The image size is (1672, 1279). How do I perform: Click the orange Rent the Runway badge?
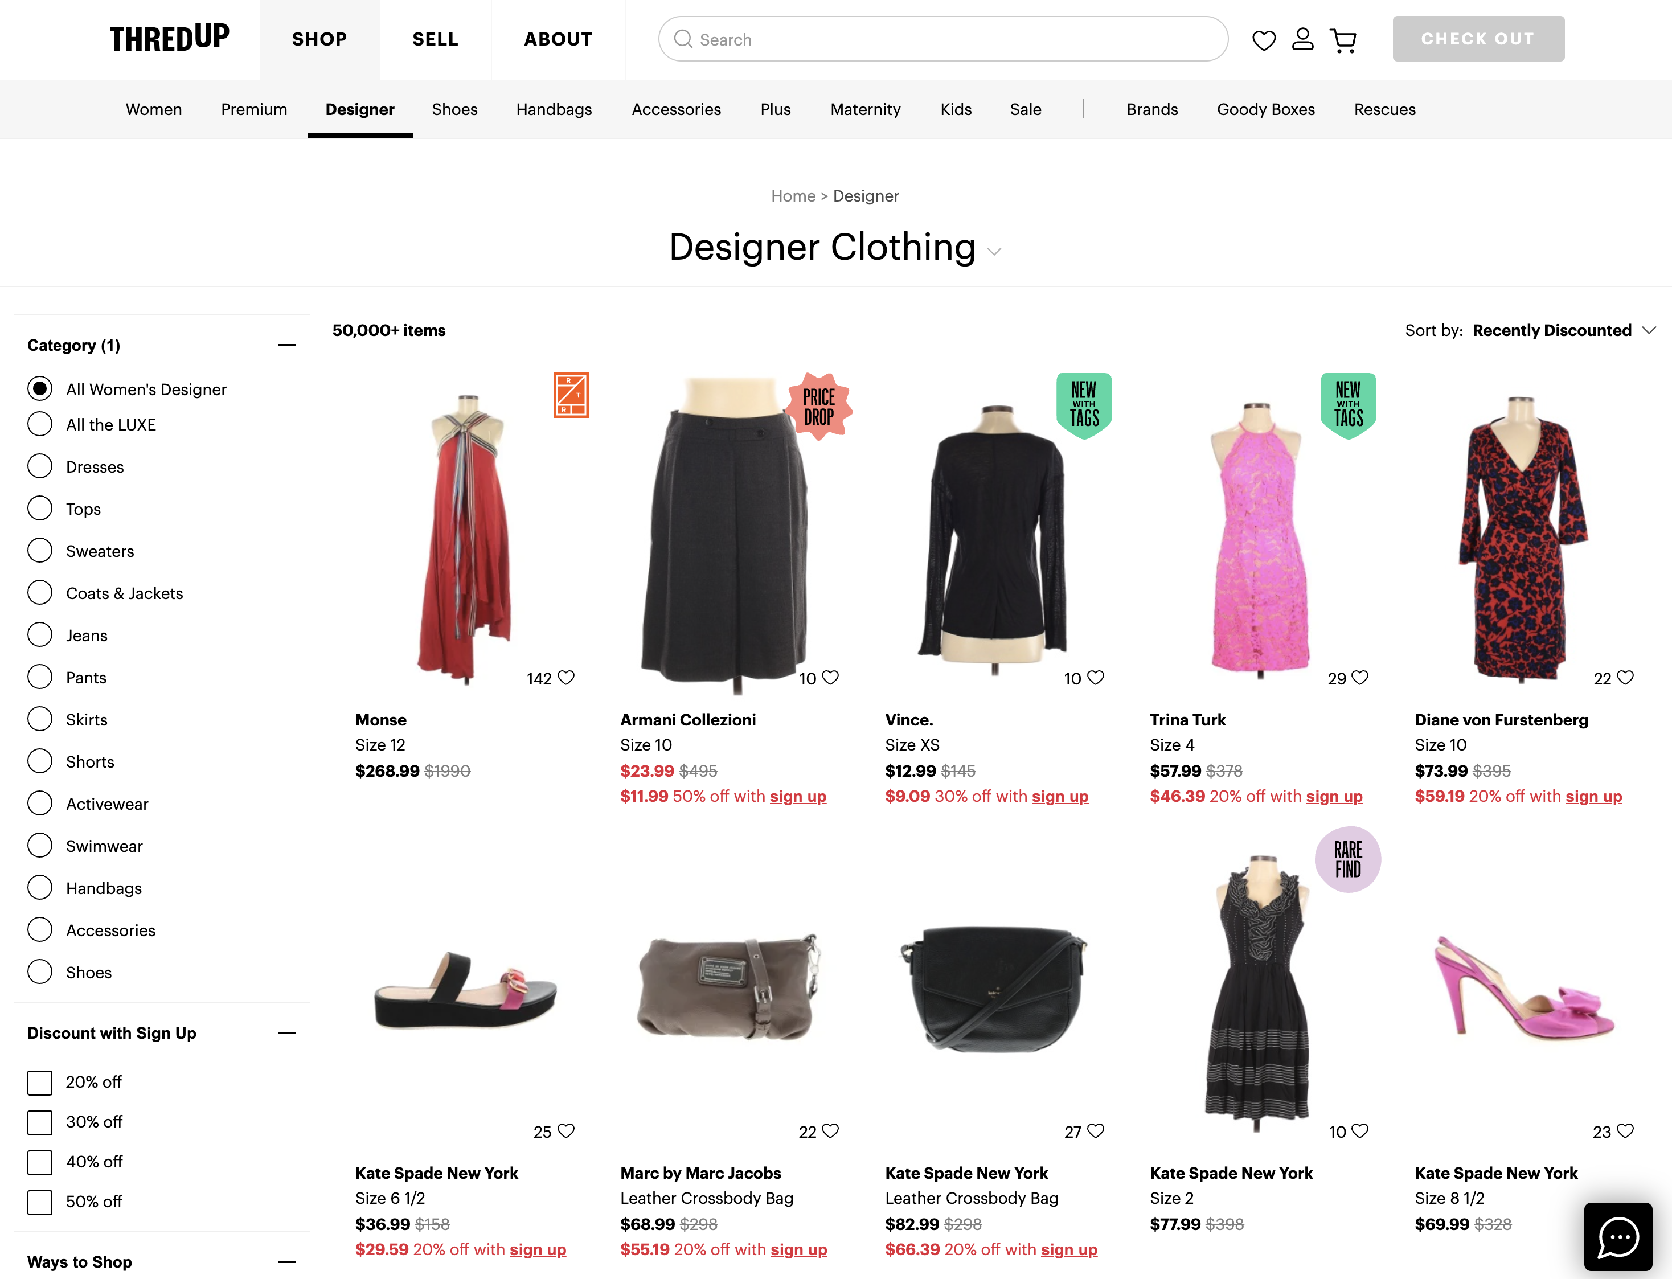pos(571,395)
